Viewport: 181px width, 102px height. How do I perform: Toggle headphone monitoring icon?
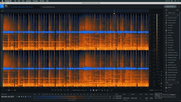pyautogui.click(x=17, y=97)
